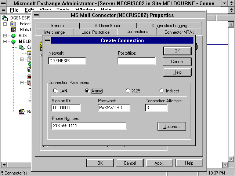Select the Async connection type
The image size is (235, 176).
coord(94,91)
